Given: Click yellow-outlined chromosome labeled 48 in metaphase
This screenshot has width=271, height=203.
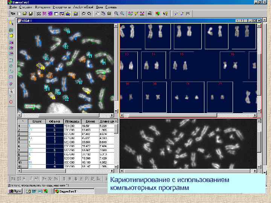Looking at the screenshot, I should point(40,66).
